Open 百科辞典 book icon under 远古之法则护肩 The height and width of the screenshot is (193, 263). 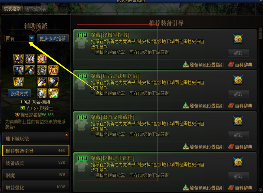(231, 105)
